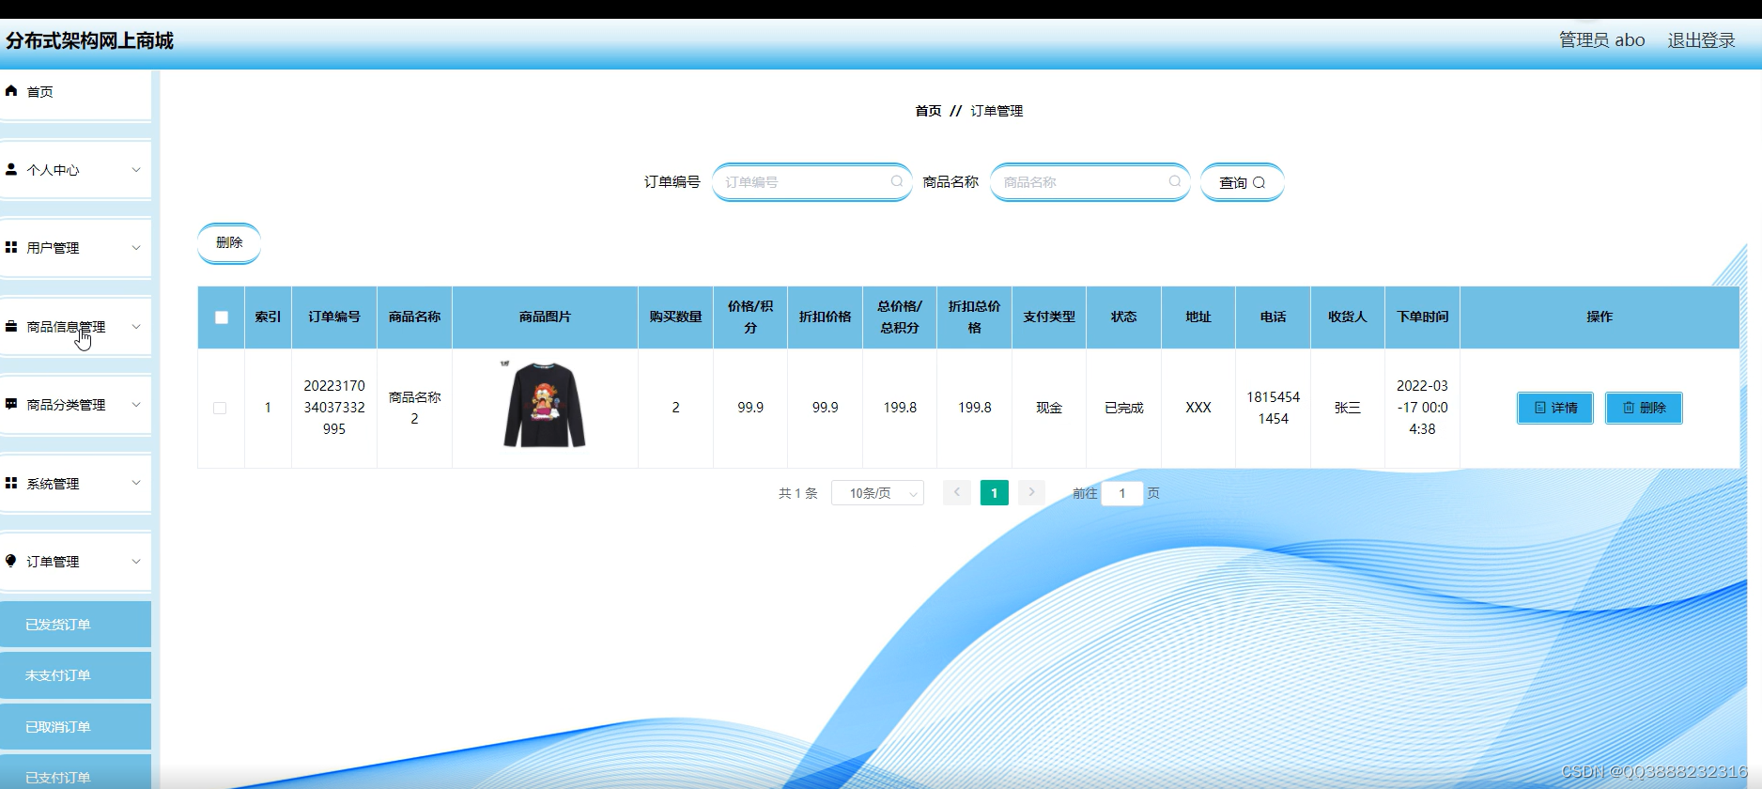This screenshot has width=1762, height=789.
Task: Open 详情 for the order row
Action: (1555, 408)
